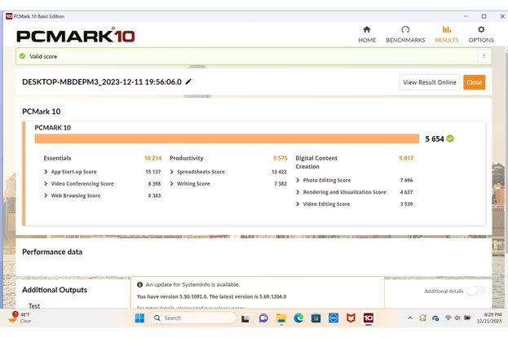The height and width of the screenshot is (338, 508).
Task: Open File Explorer from taskbar
Action: (x=281, y=318)
